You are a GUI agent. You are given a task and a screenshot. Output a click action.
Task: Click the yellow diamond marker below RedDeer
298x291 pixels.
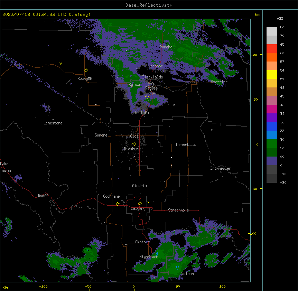(147, 97)
